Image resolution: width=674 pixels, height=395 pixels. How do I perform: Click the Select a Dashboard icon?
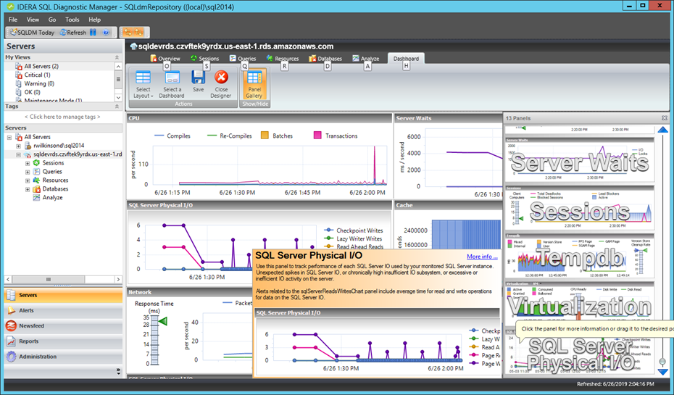pyautogui.click(x=172, y=78)
